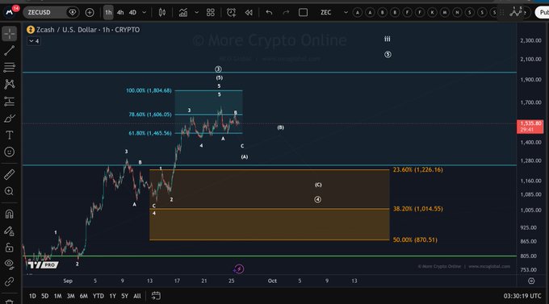Select the crosshair cursor tool

[10, 34]
